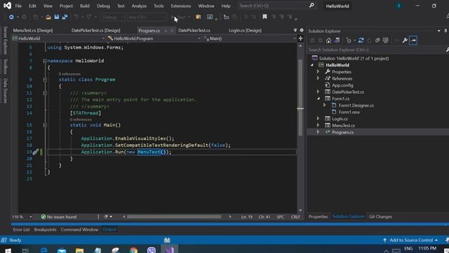Expand the References node
449x253 pixels.
[318, 78]
